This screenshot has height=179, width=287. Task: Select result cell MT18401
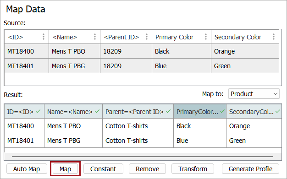pyautogui.click(x=24, y=141)
